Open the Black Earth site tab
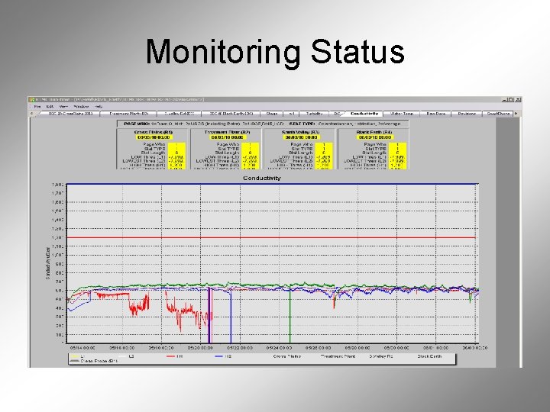The width and height of the screenshot is (550, 412). point(231,114)
